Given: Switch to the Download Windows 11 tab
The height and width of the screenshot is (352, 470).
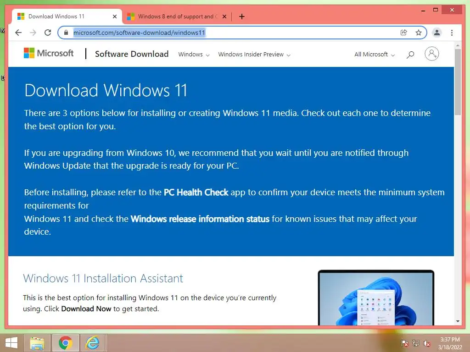Looking at the screenshot, I should click(x=67, y=16).
